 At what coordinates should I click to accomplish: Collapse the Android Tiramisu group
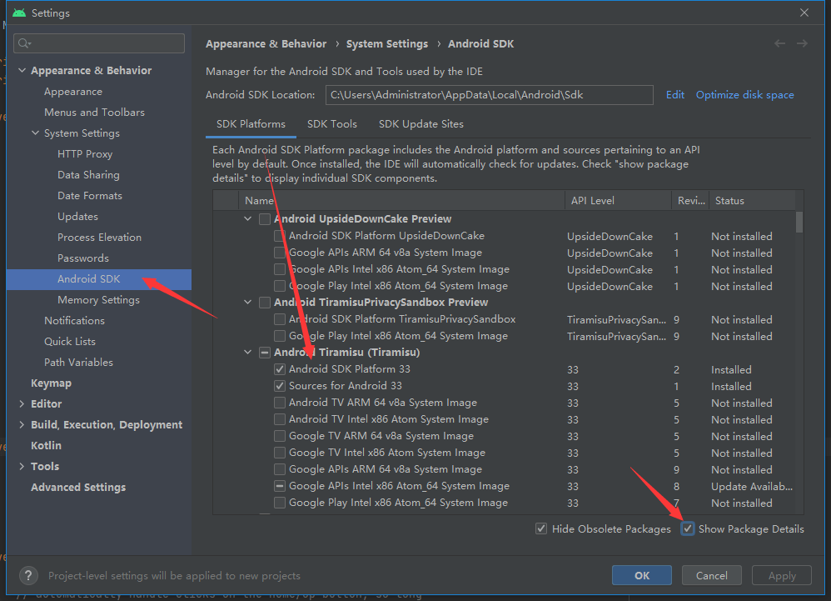[247, 353]
